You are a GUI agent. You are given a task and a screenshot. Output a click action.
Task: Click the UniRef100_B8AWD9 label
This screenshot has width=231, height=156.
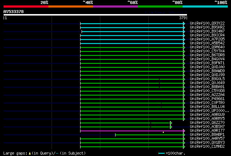207,71
